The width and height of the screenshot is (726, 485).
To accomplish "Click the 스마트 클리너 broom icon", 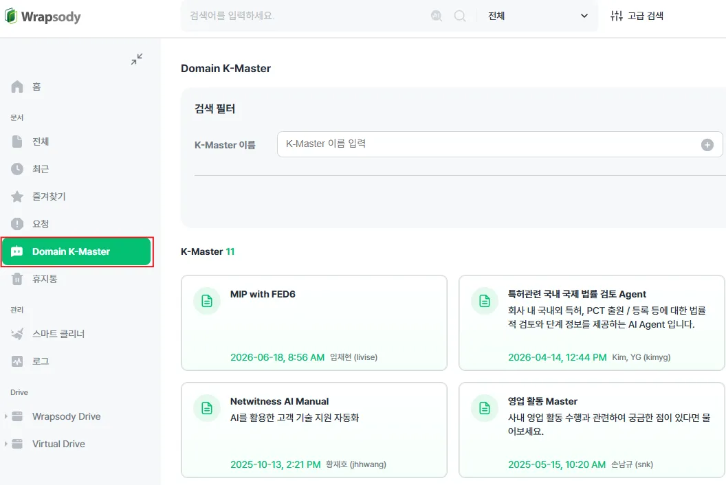I will 17,334.
